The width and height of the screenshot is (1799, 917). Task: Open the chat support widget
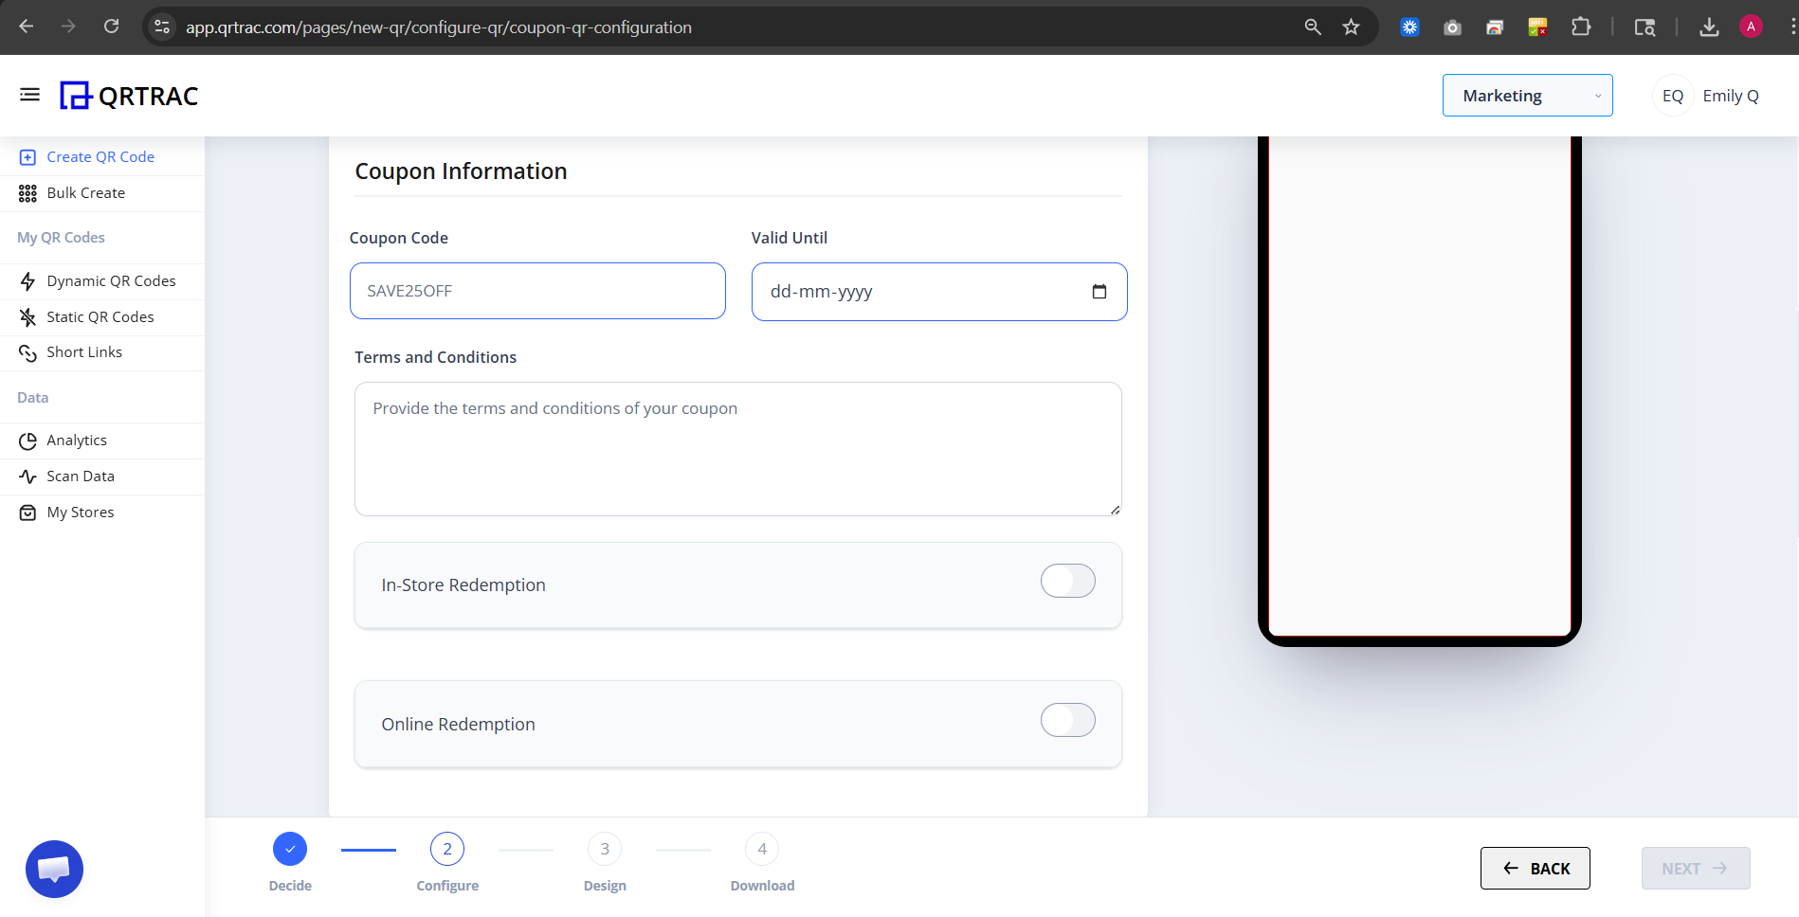click(x=54, y=869)
